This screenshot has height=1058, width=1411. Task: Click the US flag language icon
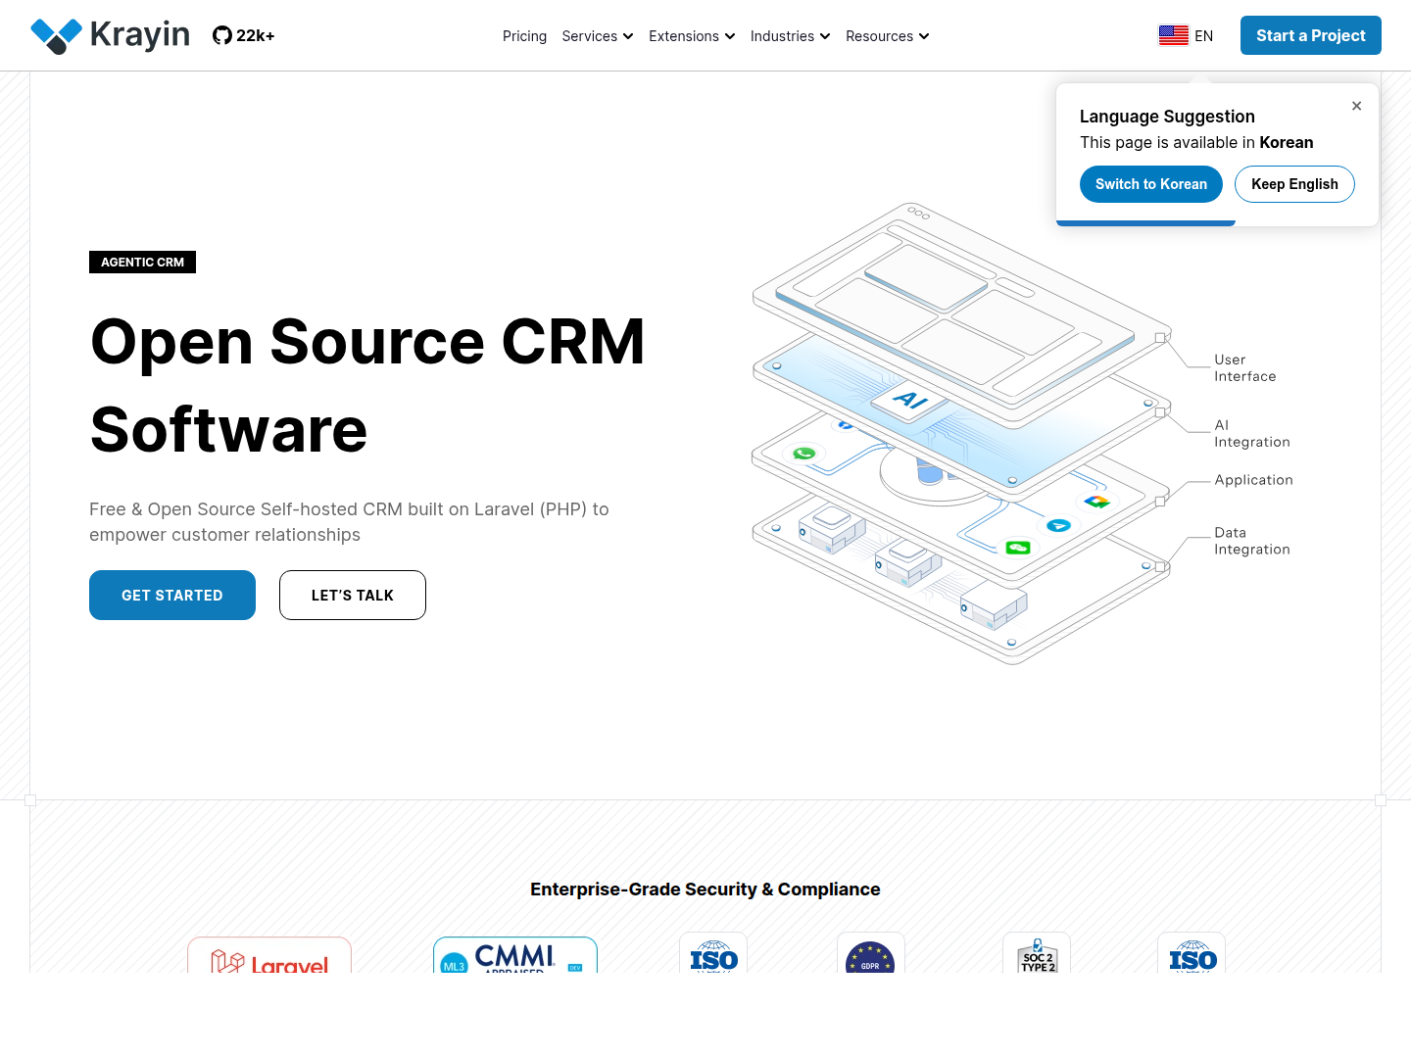[x=1173, y=35]
